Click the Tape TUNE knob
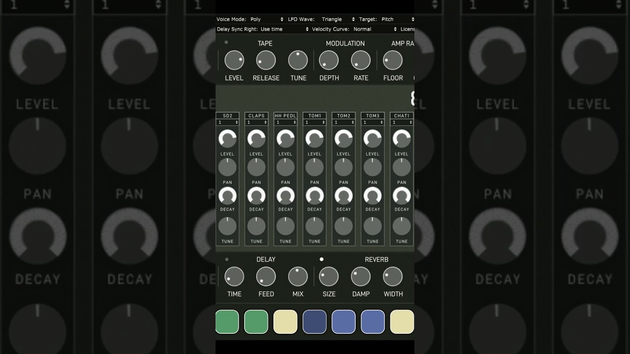 pos(298,60)
